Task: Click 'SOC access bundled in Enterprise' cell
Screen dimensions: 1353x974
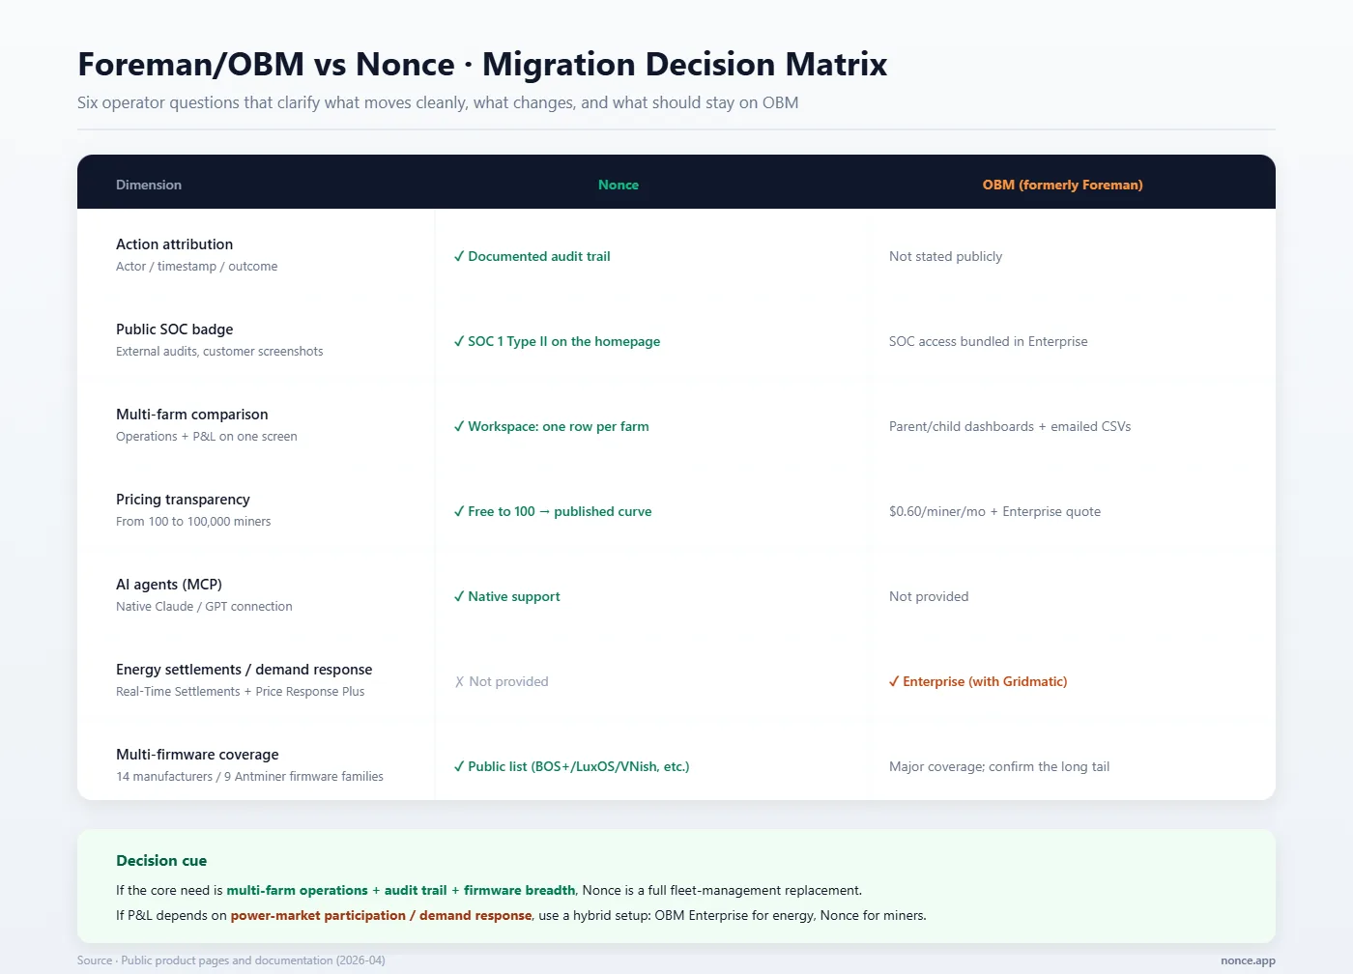Action: coord(988,341)
